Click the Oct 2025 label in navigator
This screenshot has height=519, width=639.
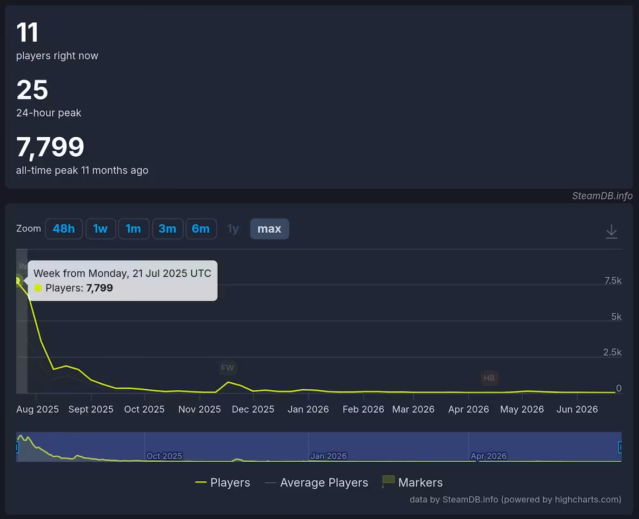click(164, 456)
